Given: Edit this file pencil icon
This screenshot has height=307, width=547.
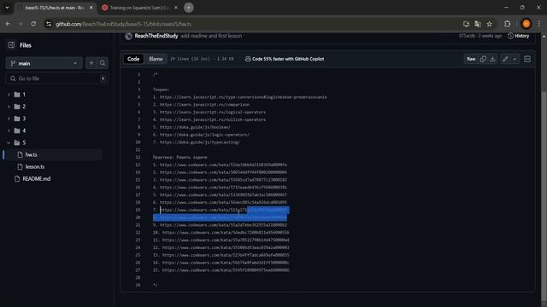Looking at the screenshot, I should click(x=505, y=59).
